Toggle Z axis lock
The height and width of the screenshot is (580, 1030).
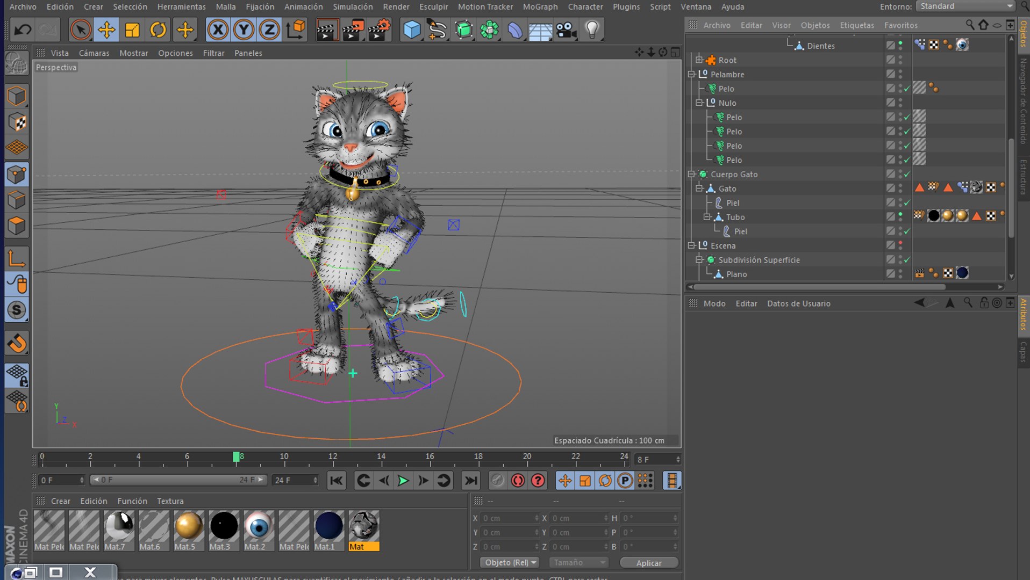[x=269, y=30]
